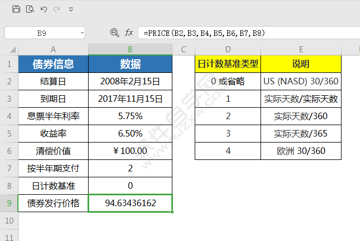Image resolution: width=360 pixels, height=241 pixels.
Task: Click cell 欧洲 30/360
Action: point(301,151)
